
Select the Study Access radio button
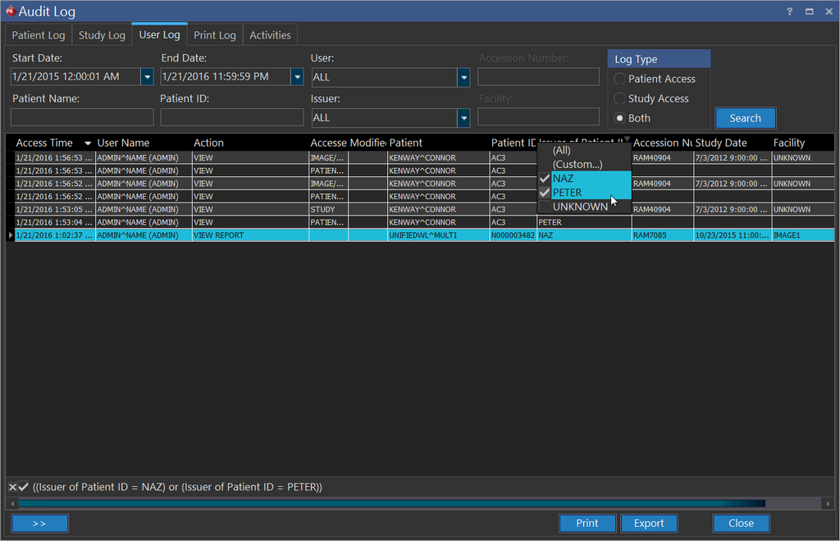click(x=620, y=98)
